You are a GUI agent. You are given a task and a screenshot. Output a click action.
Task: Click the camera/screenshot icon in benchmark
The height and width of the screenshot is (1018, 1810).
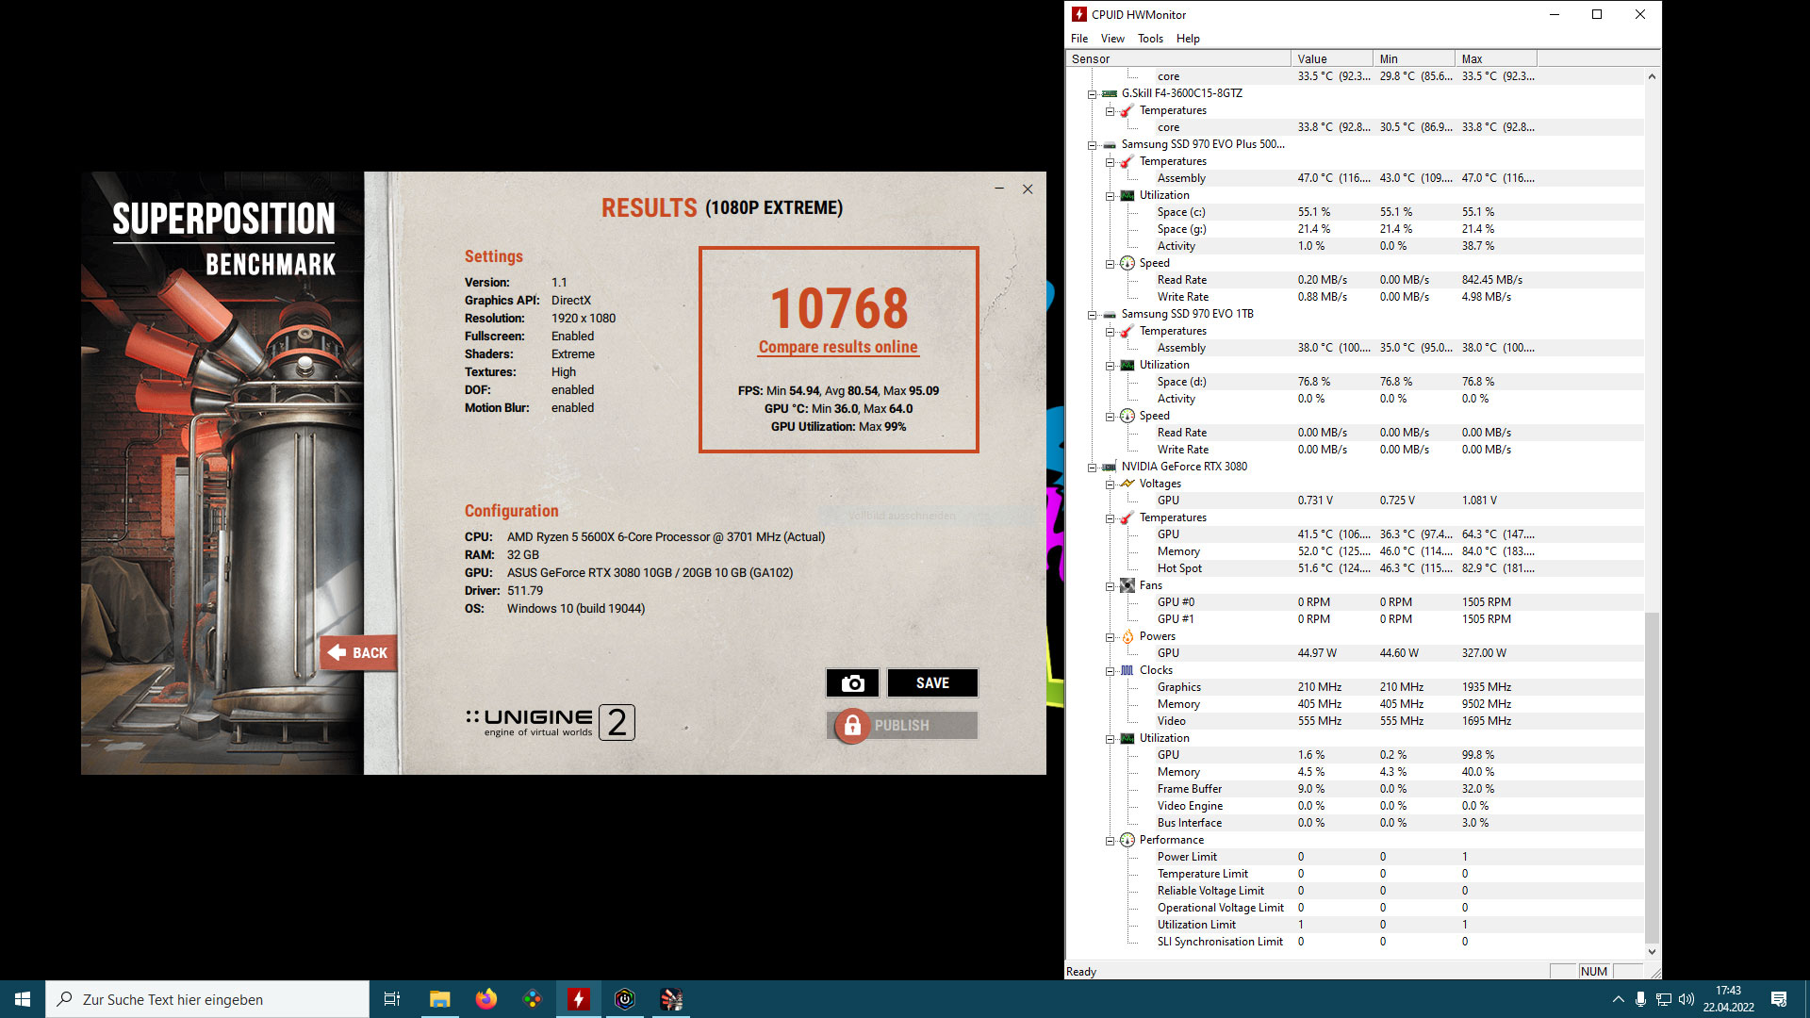[854, 681]
